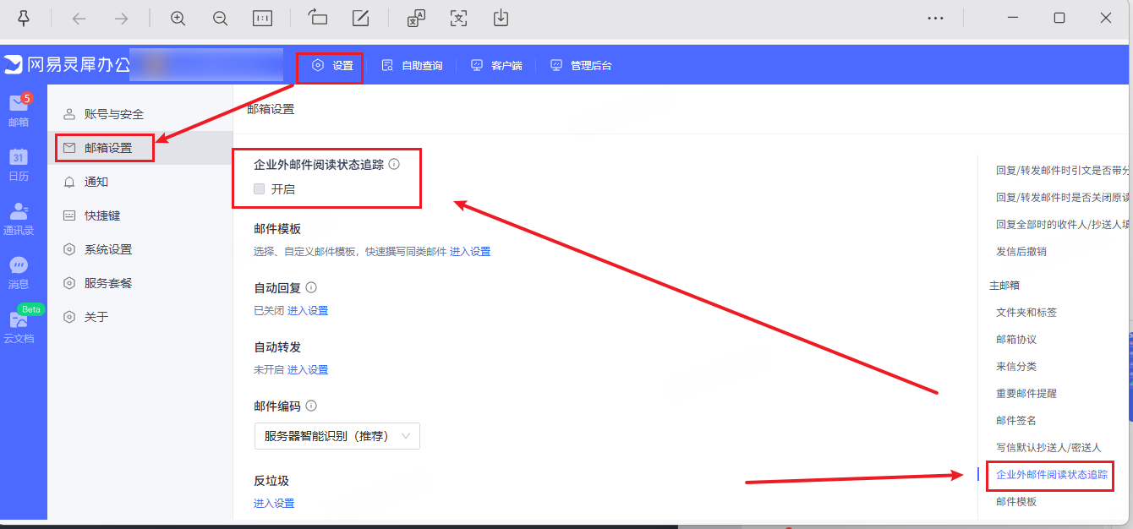Select 快捷键 in settings menu

pos(140,215)
